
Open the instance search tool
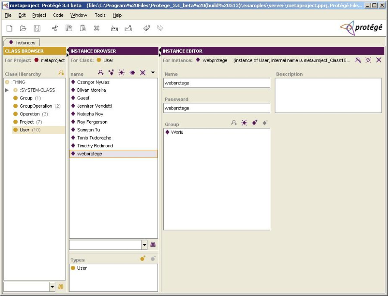(x=100, y=72)
